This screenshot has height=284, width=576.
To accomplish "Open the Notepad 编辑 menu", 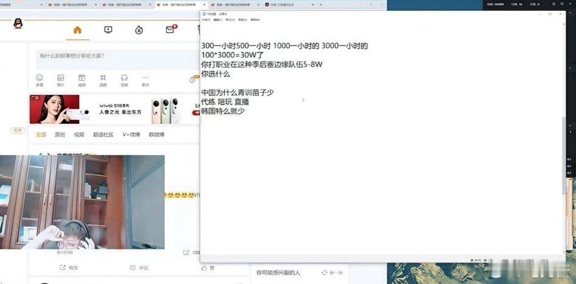I will tap(218, 20).
